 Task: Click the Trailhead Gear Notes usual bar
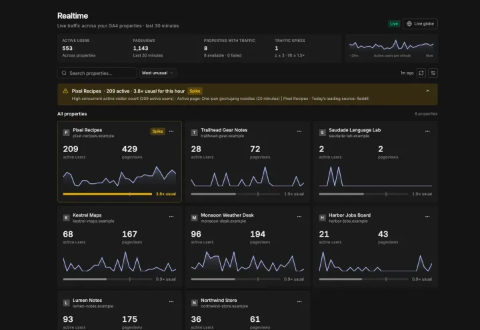tap(235, 194)
